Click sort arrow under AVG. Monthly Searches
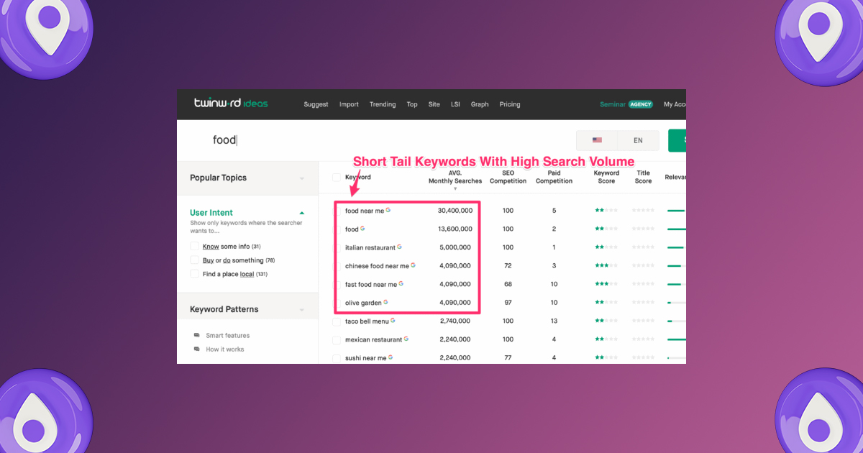This screenshot has height=453, width=863. coord(455,189)
